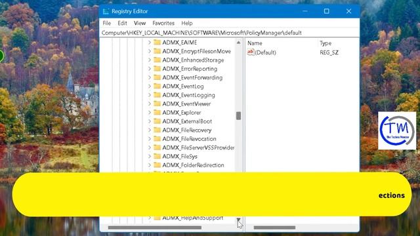Viewport: 420px width, 236px height.
Task: Select the ADMX_EAIME key label
Action: pos(179,43)
